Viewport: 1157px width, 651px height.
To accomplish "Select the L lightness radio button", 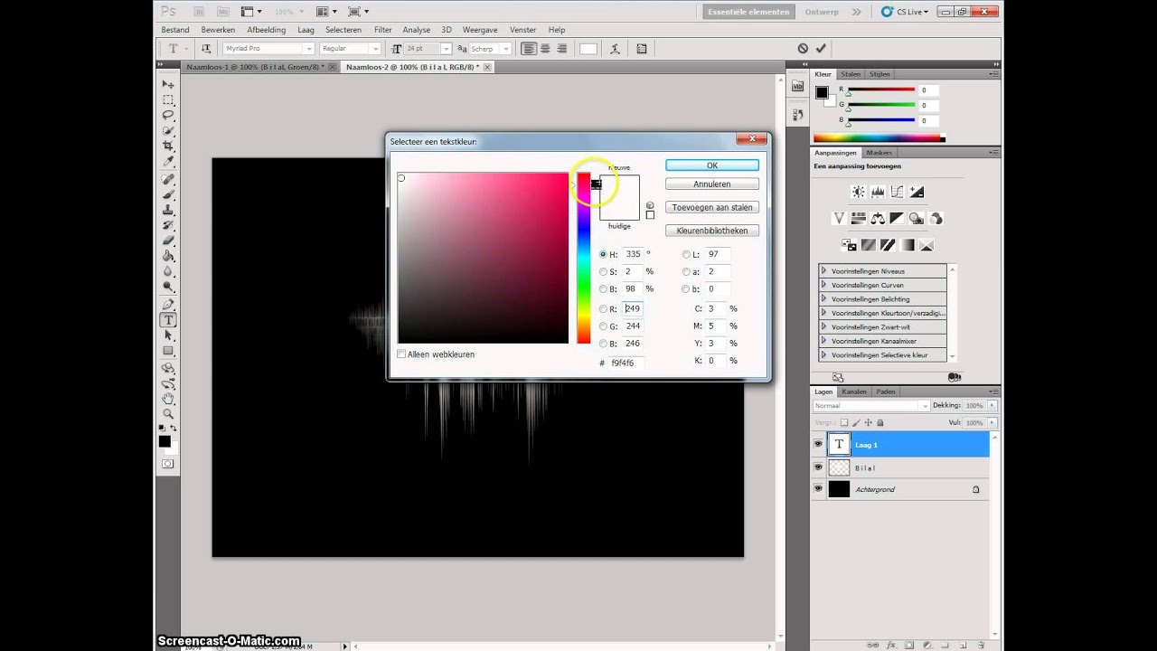I will [x=686, y=254].
